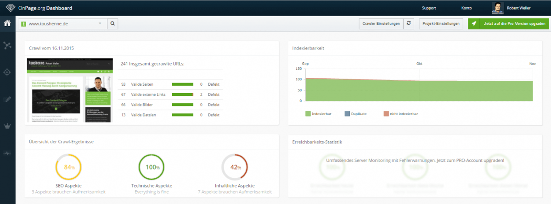The height and width of the screenshot is (204, 551).
Task: Click the crawled website preview thumbnail
Action: click(x=70, y=90)
